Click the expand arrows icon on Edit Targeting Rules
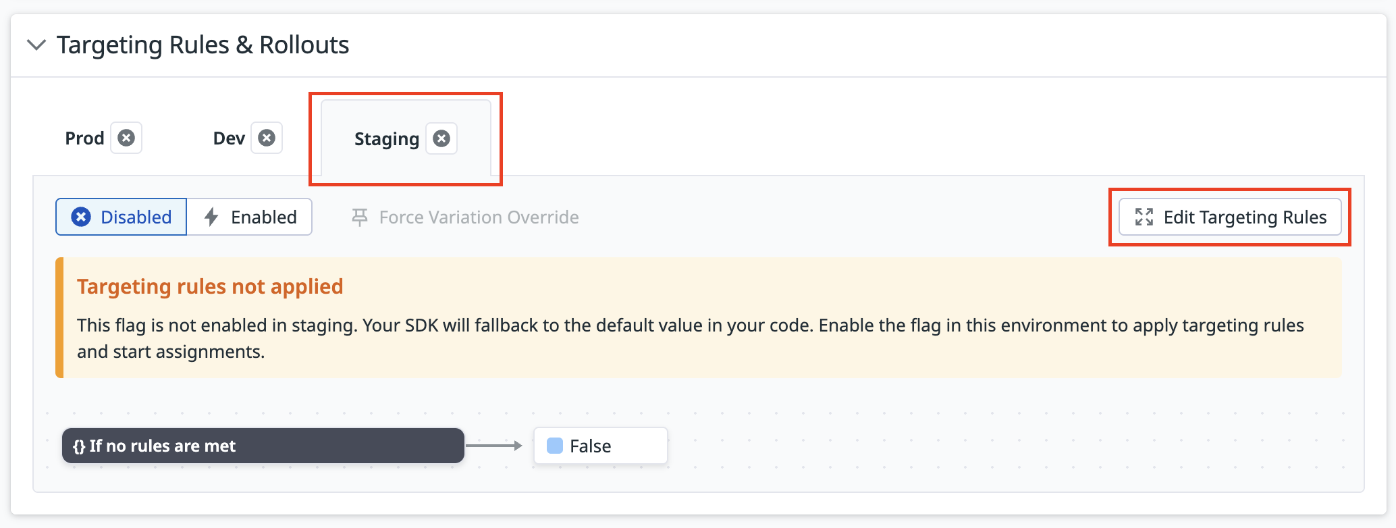1396x528 pixels. tap(1144, 217)
